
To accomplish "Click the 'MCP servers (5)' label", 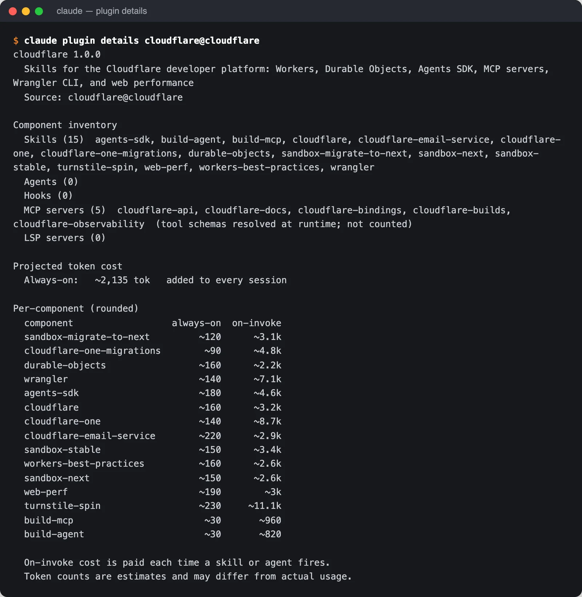I will pyautogui.click(x=65, y=210).
